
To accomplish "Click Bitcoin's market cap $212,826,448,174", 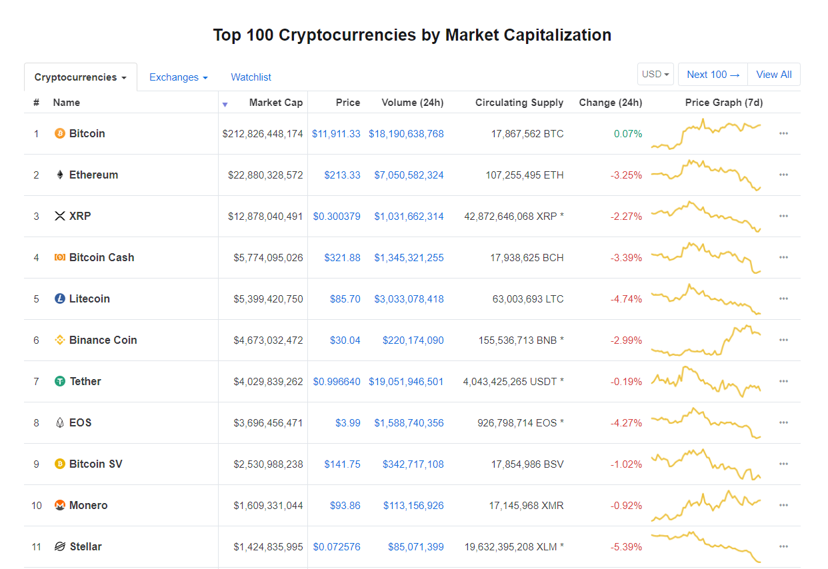I will pyautogui.click(x=263, y=134).
